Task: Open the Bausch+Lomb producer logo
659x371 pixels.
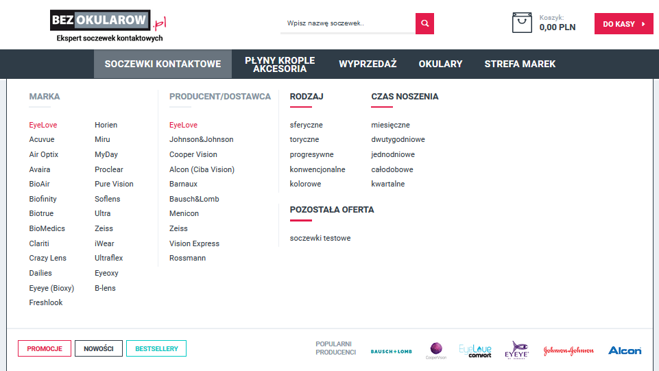Action: [x=391, y=351]
